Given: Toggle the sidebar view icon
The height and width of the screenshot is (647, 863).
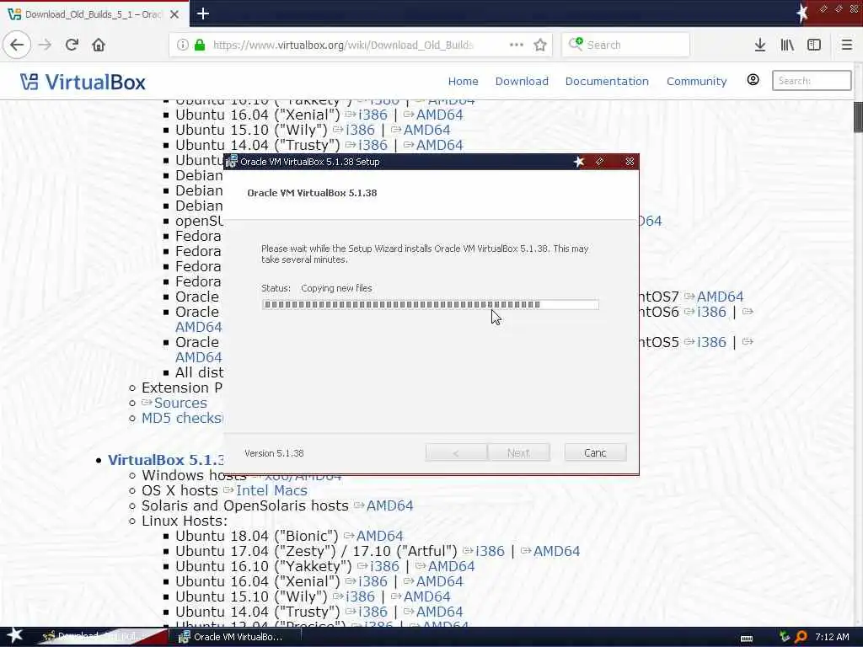Looking at the screenshot, I should [814, 45].
